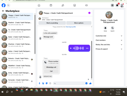Open the Copilot taskbar icon
The height and width of the screenshot is (96, 127).
click(x=17, y=90)
